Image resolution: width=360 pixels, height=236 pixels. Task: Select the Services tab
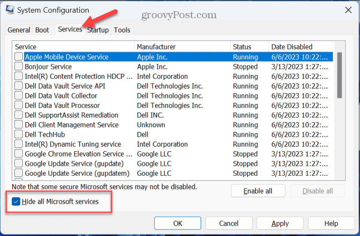[x=70, y=29]
